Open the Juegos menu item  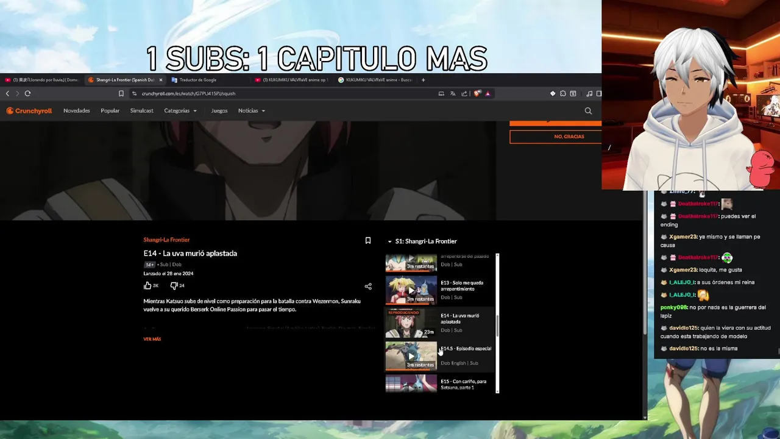coord(219,111)
